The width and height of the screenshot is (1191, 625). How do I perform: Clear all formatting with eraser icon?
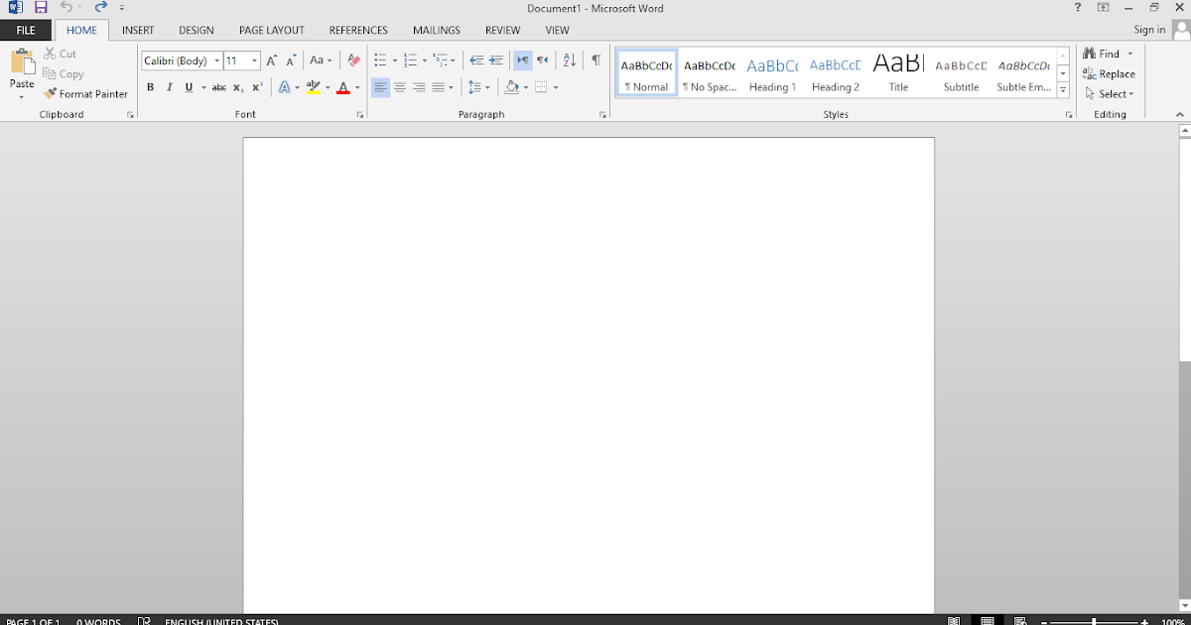click(x=354, y=61)
